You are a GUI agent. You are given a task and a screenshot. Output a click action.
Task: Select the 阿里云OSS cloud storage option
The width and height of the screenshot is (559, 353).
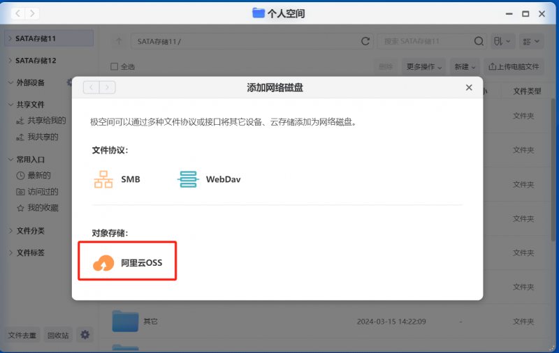click(x=127, y=262)
